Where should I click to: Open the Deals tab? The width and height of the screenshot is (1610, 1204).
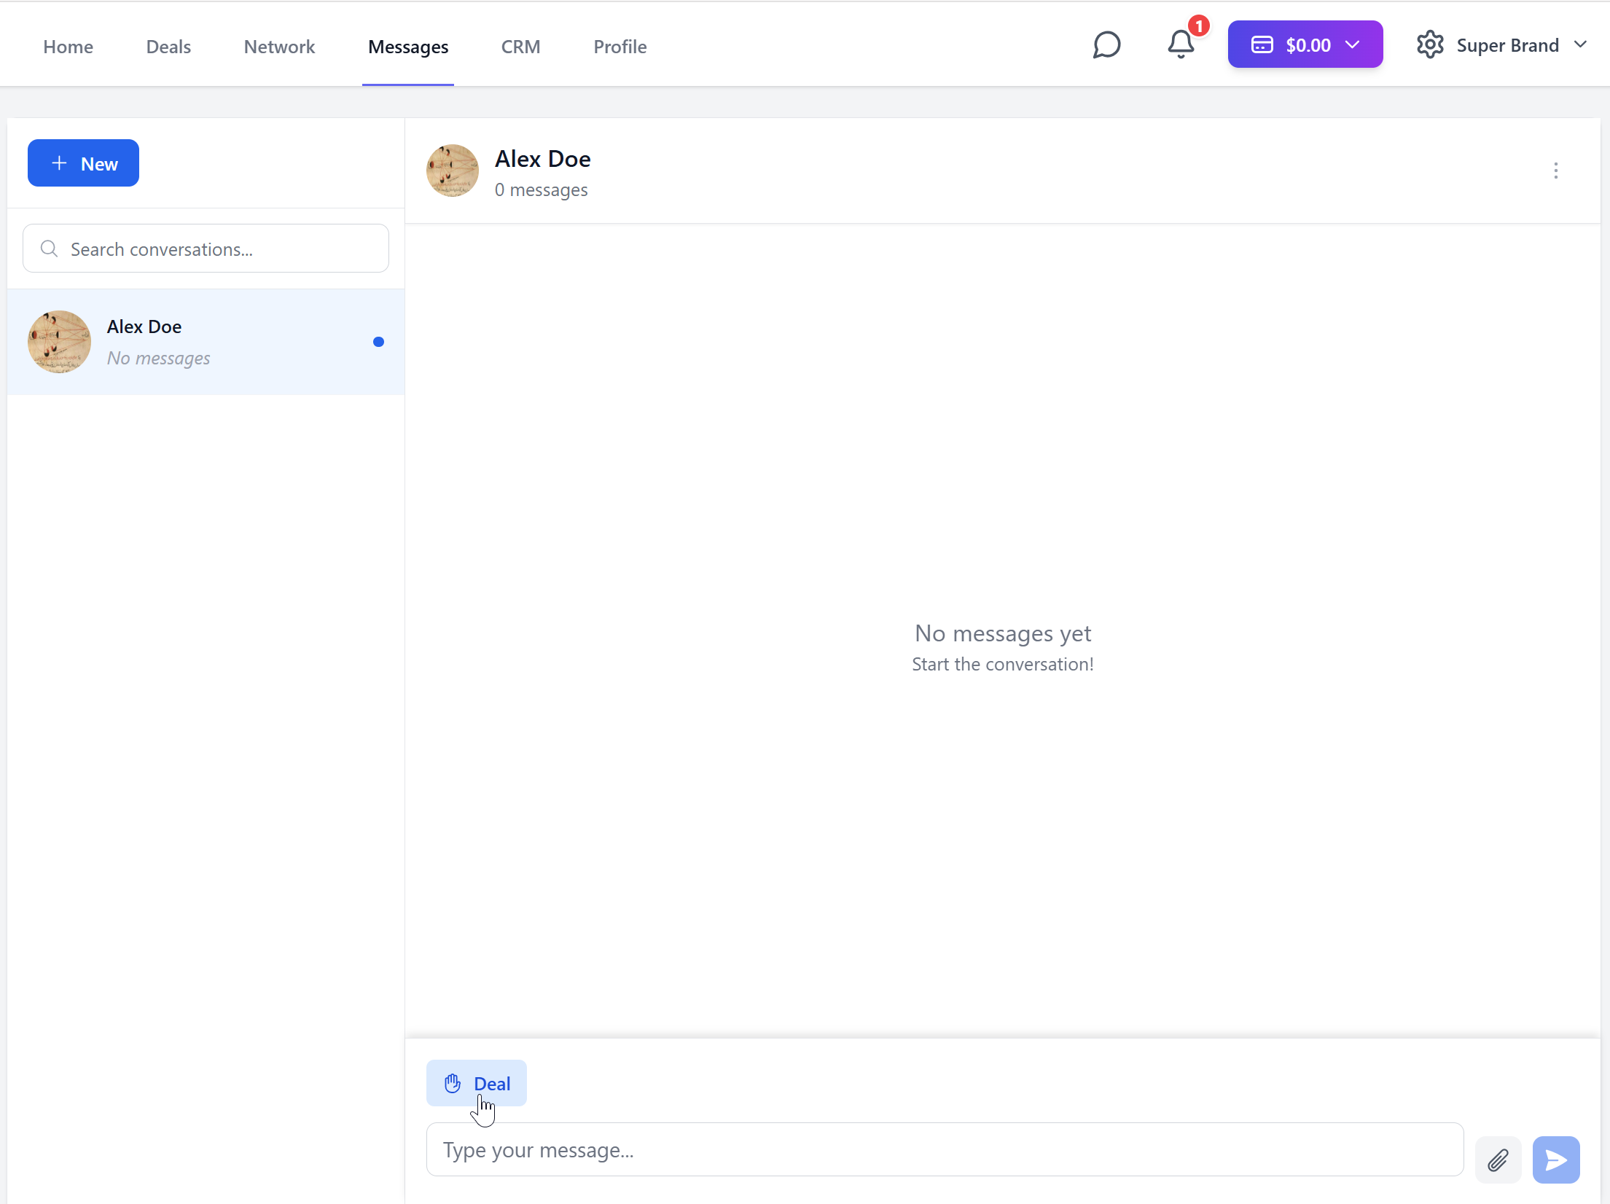(x=168, y=47)
